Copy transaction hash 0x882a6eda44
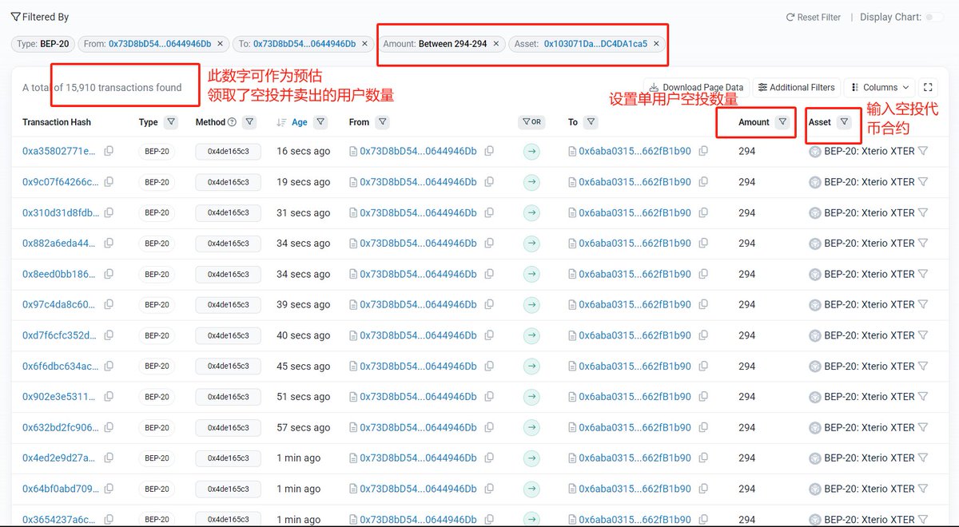 (109, 243)
